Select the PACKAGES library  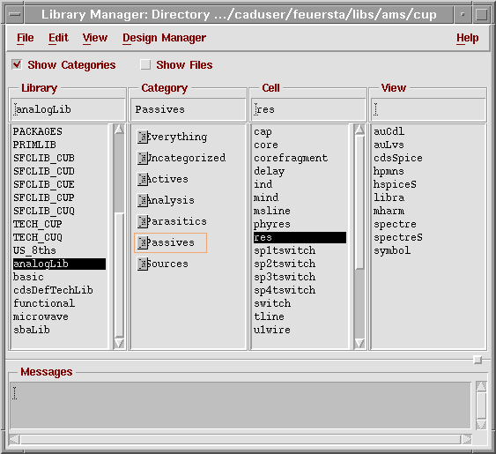tap(38, 131)
